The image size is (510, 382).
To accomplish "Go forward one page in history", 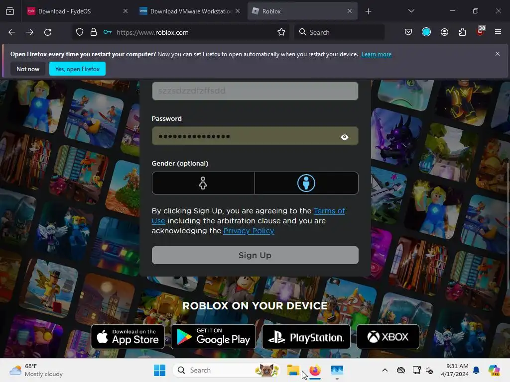I will tap(30, 32).
